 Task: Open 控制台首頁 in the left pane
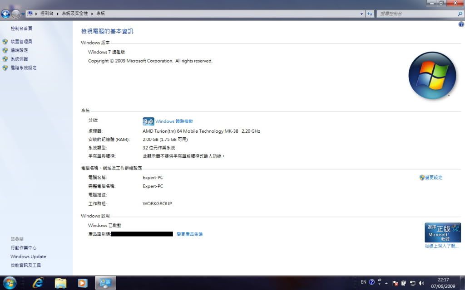pos(21,29)
